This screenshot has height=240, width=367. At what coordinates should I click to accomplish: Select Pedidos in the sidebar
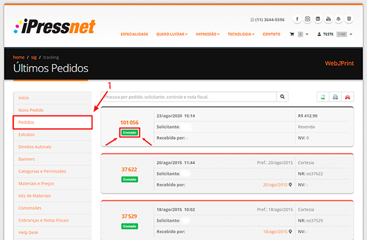click(x=53, y=122)
